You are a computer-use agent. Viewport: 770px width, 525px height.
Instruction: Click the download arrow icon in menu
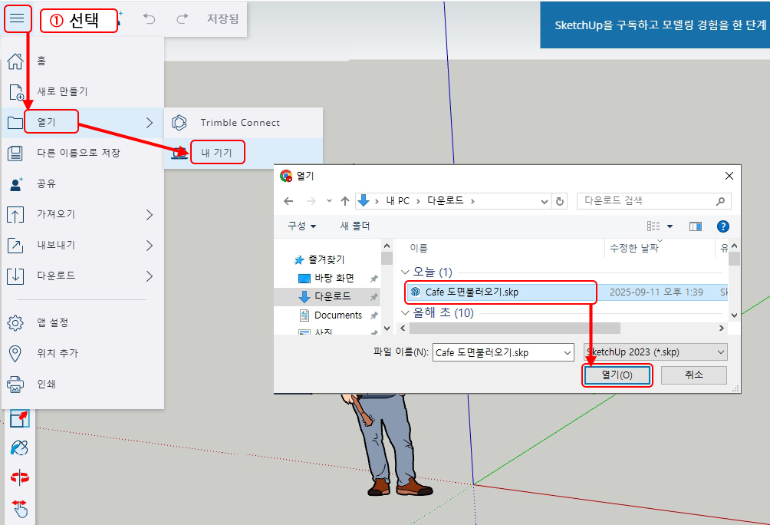(15, 276)
